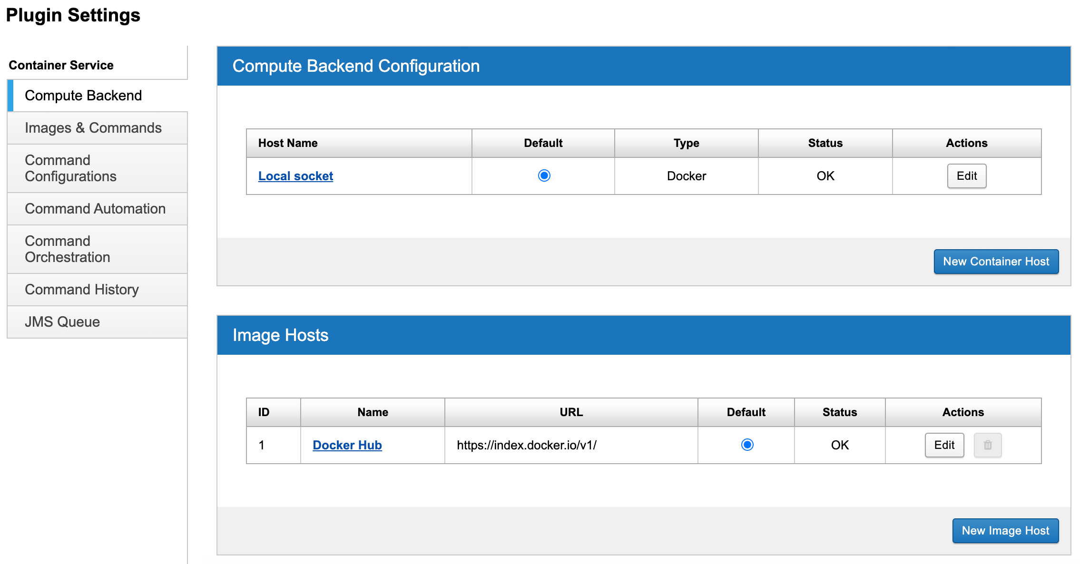
Task: Click the URL column header
Action: click(571, 412)
